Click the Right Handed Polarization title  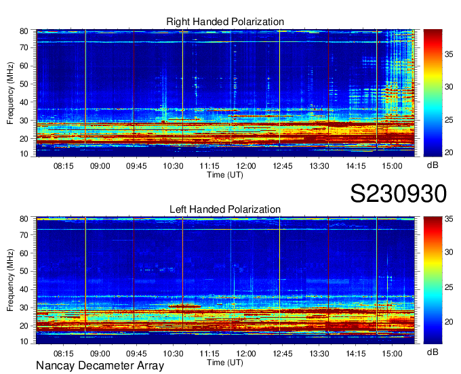tap(225, 22)
